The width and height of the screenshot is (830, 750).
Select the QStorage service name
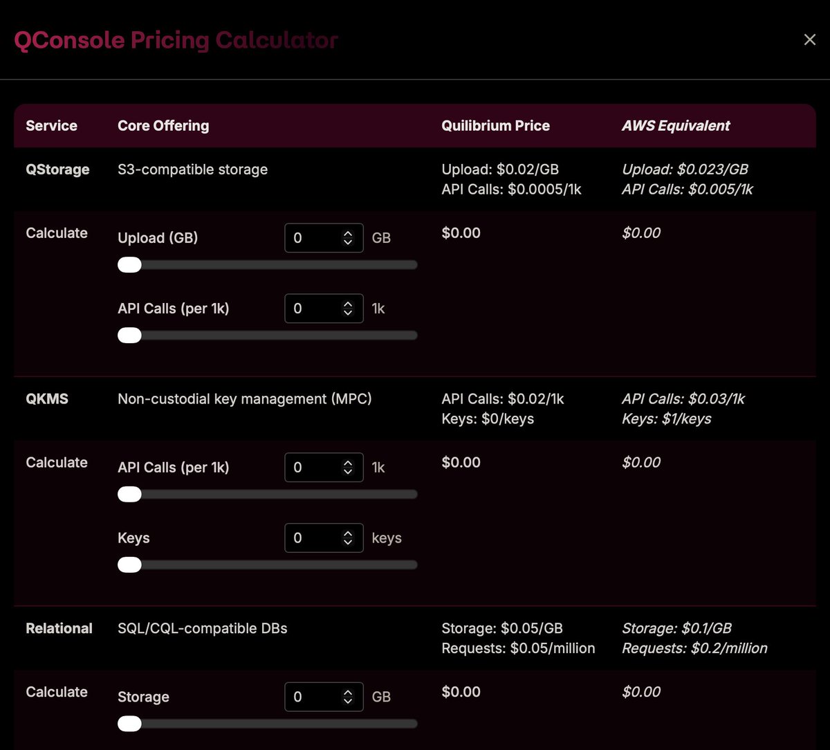57,170
